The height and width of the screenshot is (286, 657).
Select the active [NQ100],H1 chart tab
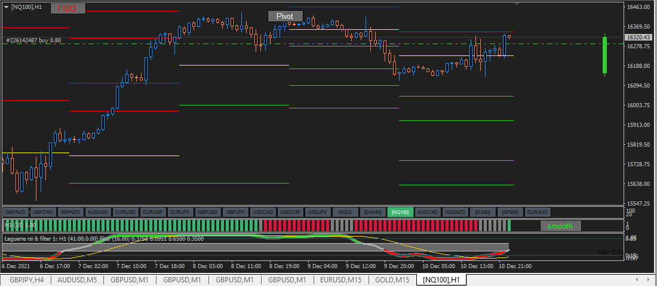[441, 279]
